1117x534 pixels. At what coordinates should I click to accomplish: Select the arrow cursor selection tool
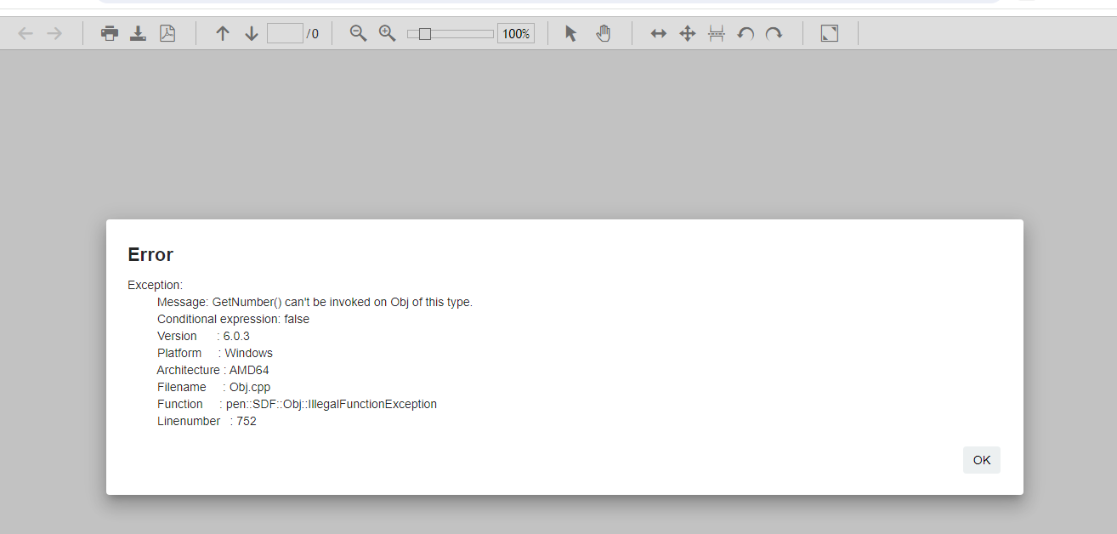[571, 33]
